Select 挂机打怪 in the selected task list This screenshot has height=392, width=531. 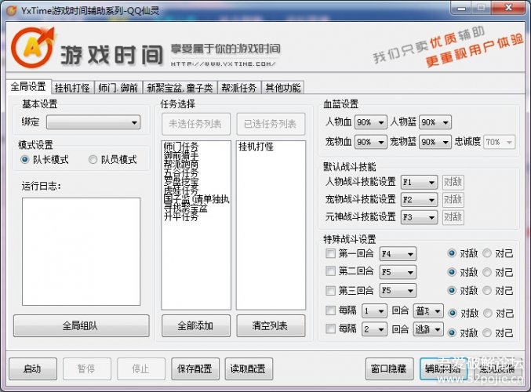coord(256,147)
